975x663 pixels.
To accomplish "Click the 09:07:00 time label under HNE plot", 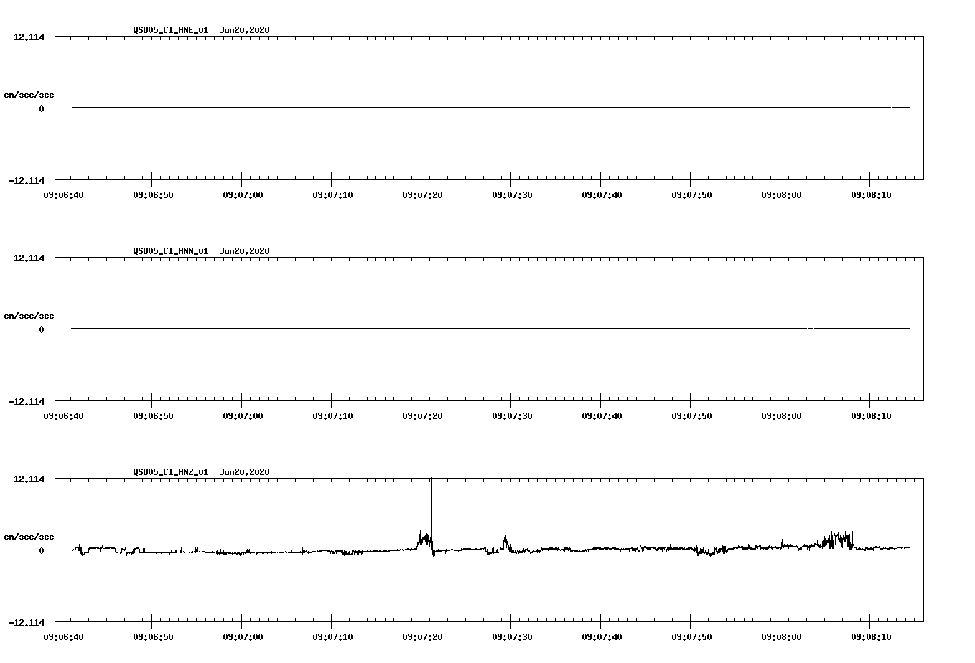I will click(x=243, y=195).
